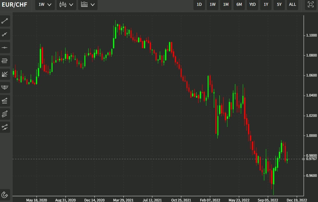Screen dimensions: 318x202
Task: Select the parallel channel tool
Action: [5, 114]
